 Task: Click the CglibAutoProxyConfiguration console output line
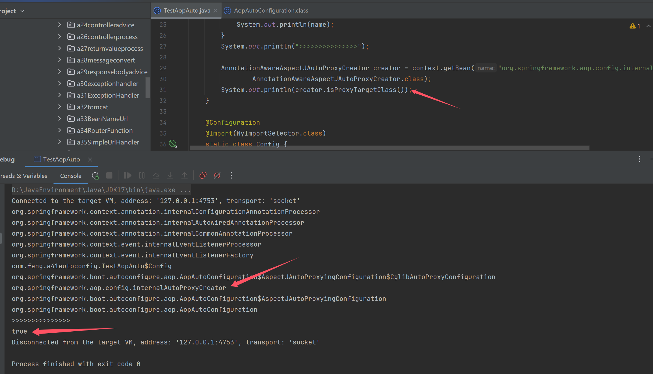tap(254, 277)
